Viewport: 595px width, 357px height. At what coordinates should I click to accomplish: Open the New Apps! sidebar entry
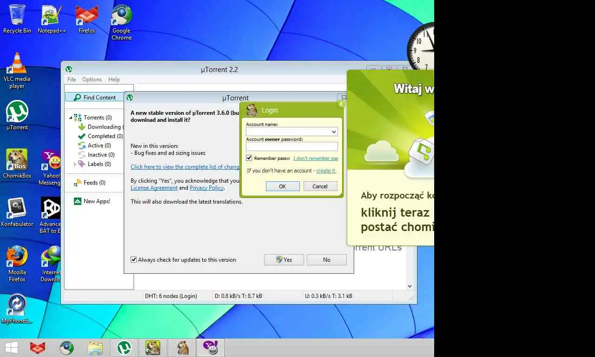tap(92, 201)
